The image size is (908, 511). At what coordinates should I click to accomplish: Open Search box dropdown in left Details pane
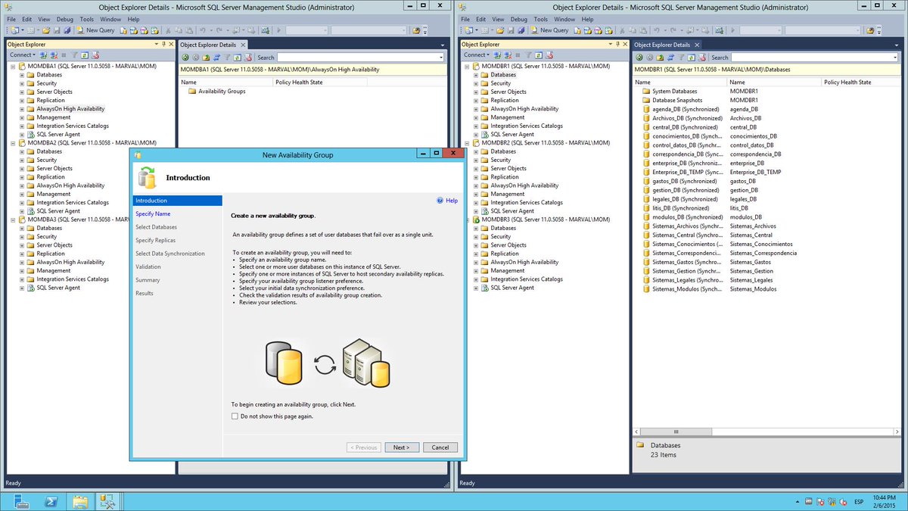[x=441, y=58]
